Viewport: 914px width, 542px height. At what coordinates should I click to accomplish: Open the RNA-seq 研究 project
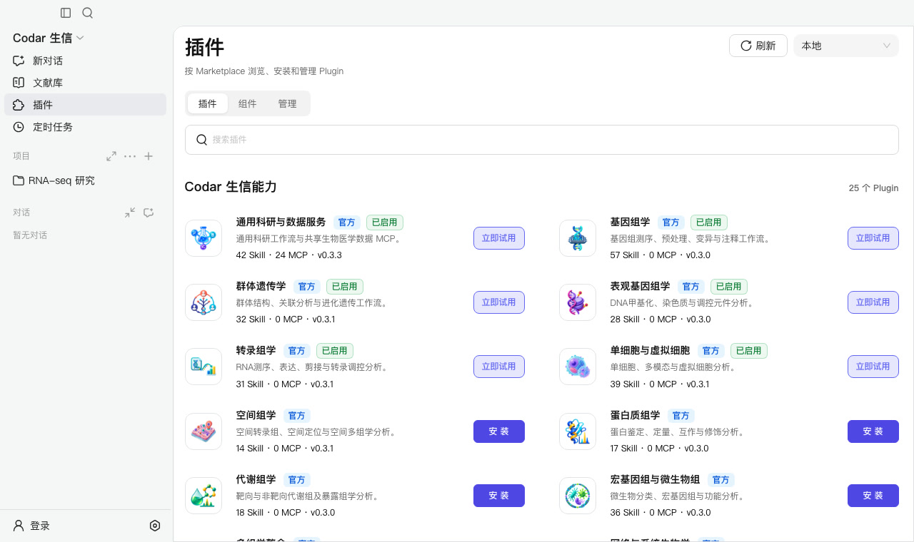[x=86, y=180]
